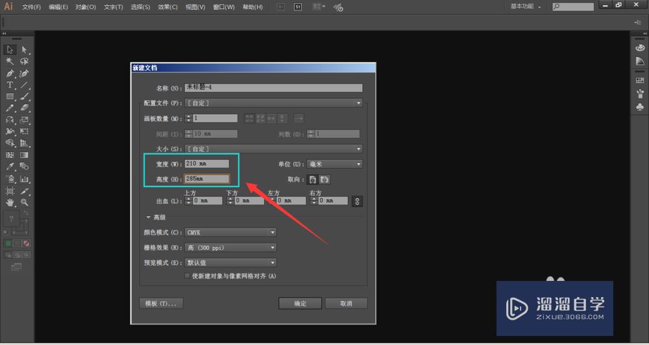The height and width of the screenshot is (345, 649).
Task: Open the Brushes panel icon
Action: click(640, 94)
